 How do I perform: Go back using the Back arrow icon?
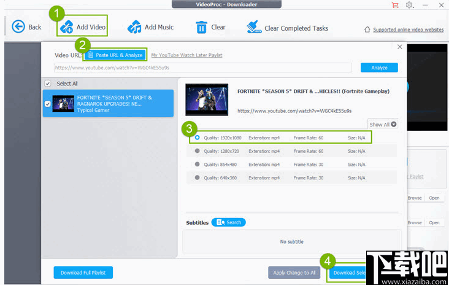tap(18, 26)
